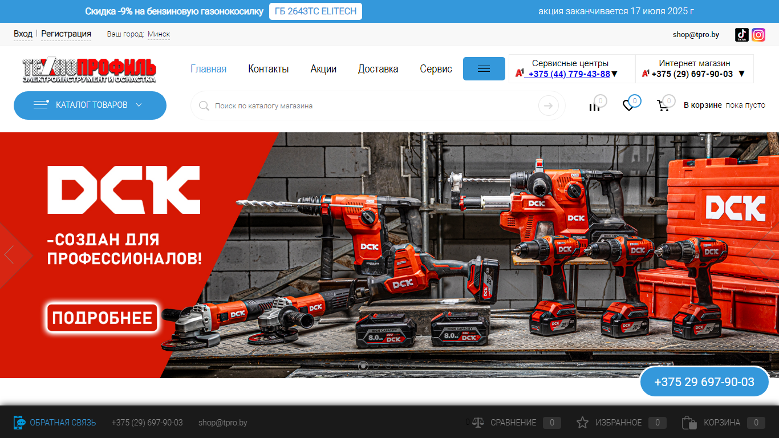
Task: Click the Корзина label in bottom bar
Action: point(722,423)
